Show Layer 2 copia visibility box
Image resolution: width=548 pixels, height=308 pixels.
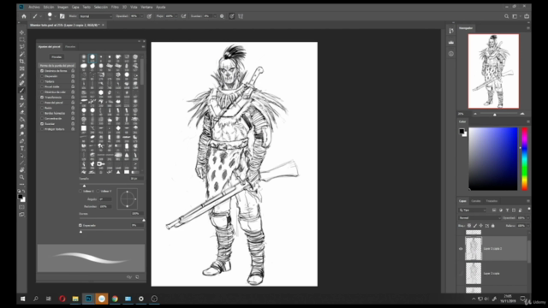click(x=461, y=274)
